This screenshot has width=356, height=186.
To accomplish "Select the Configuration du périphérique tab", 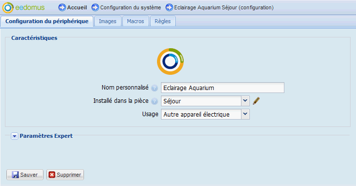I will pyautogui.click(x=47, y=21).
